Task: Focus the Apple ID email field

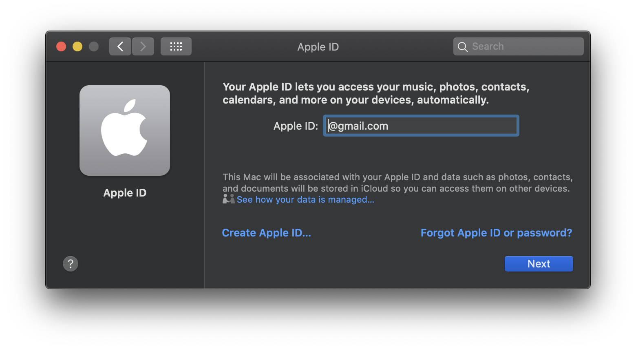Action: tap(421, 126)
